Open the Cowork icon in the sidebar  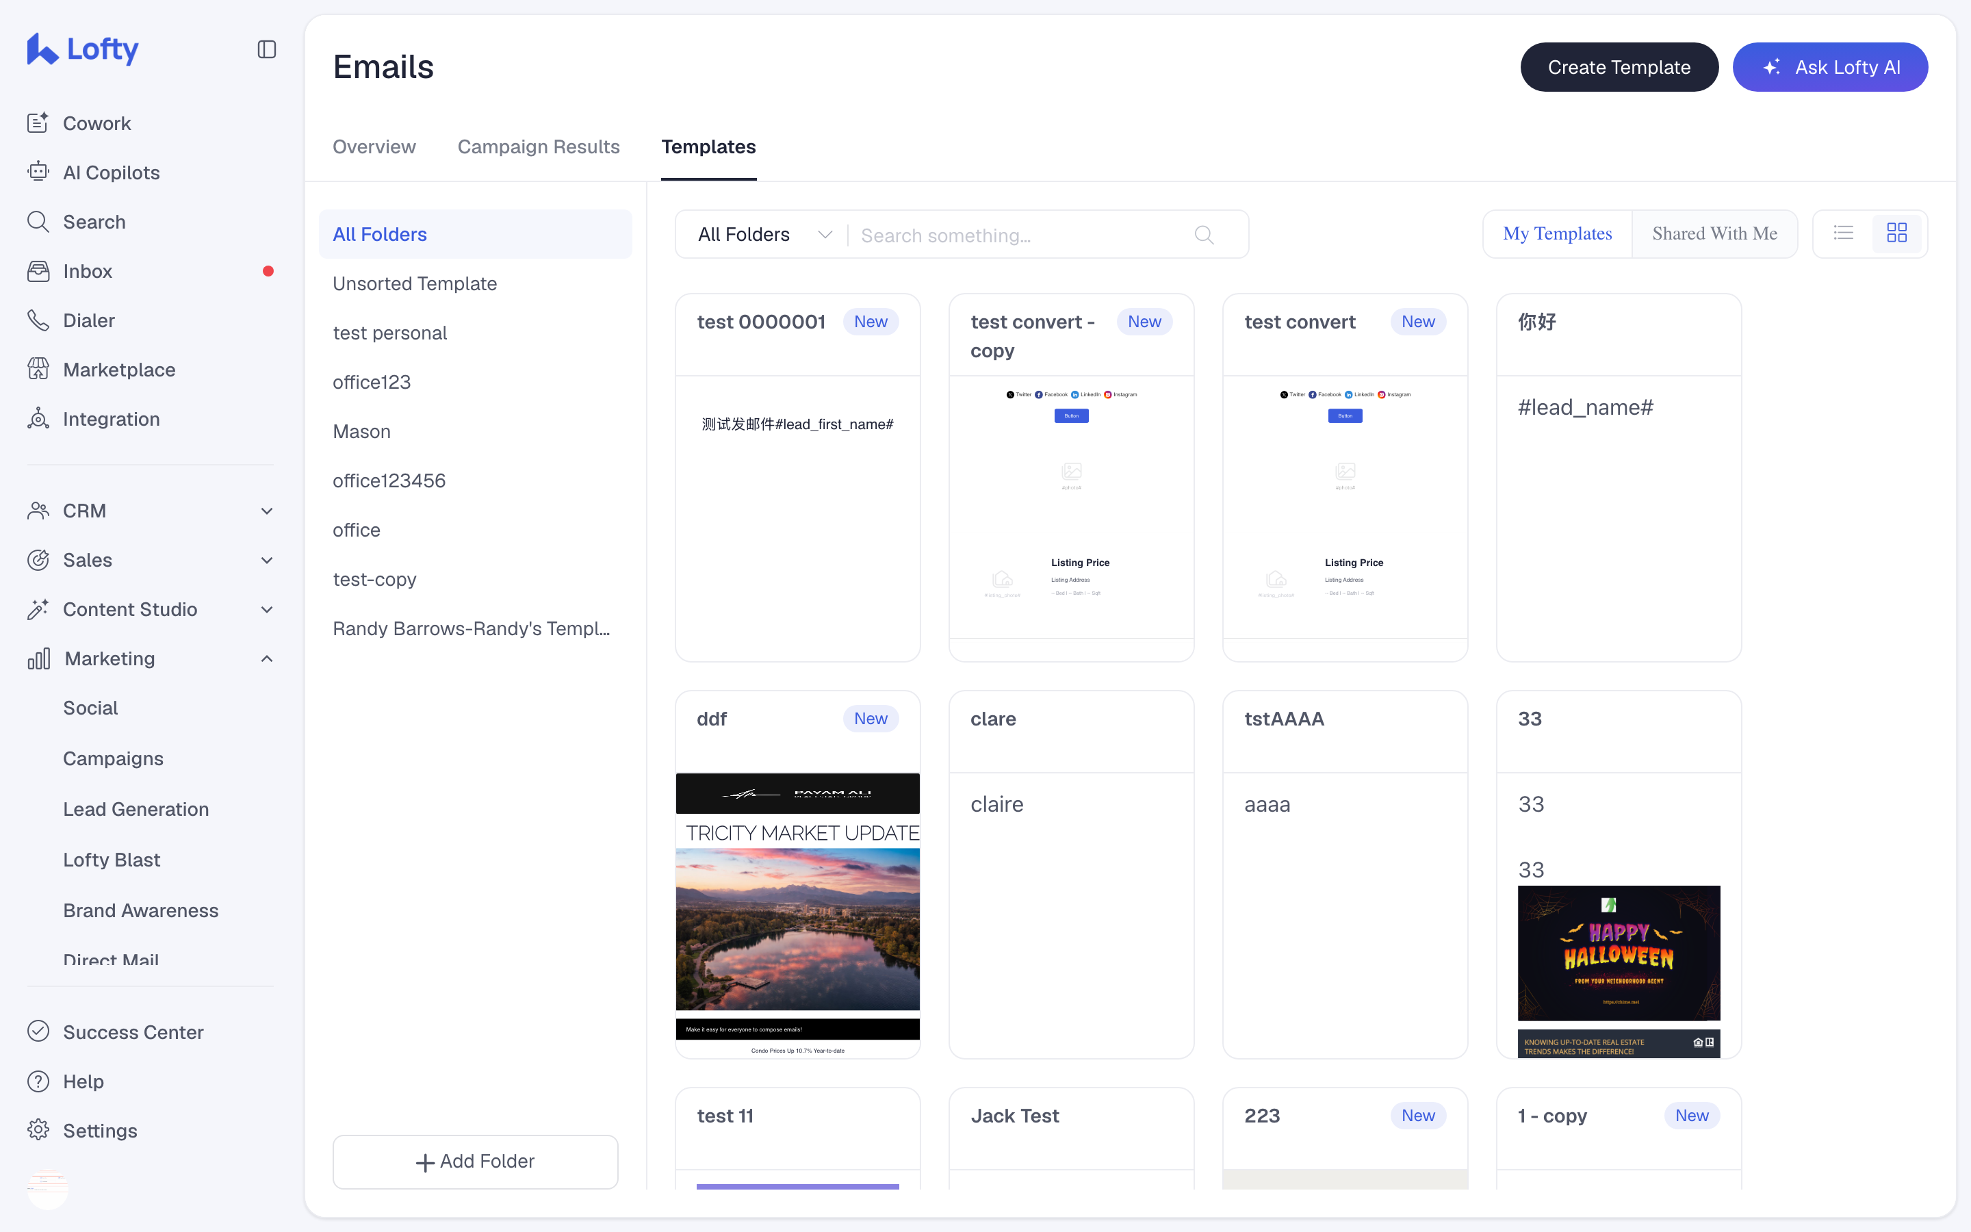pyautogui.click(x=38, y=123)
